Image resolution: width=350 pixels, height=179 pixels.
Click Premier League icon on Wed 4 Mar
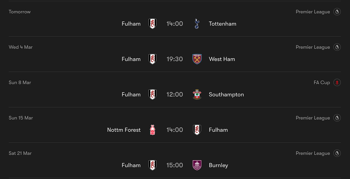pyautogui.click(x=337, y=47)
